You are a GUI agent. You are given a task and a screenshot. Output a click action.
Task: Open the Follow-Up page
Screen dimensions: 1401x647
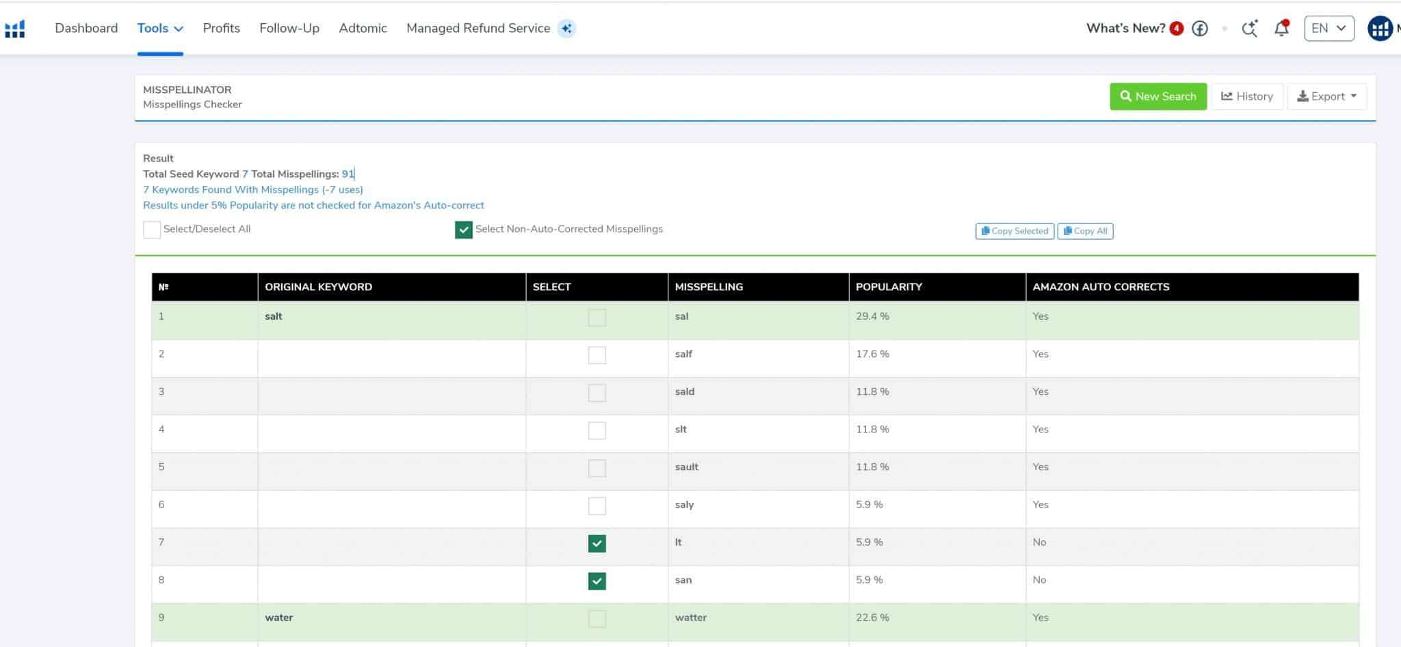(289, 29)
